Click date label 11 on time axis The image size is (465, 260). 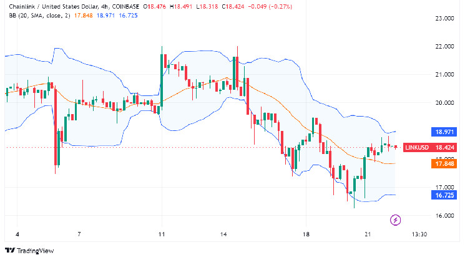(162, 234)
